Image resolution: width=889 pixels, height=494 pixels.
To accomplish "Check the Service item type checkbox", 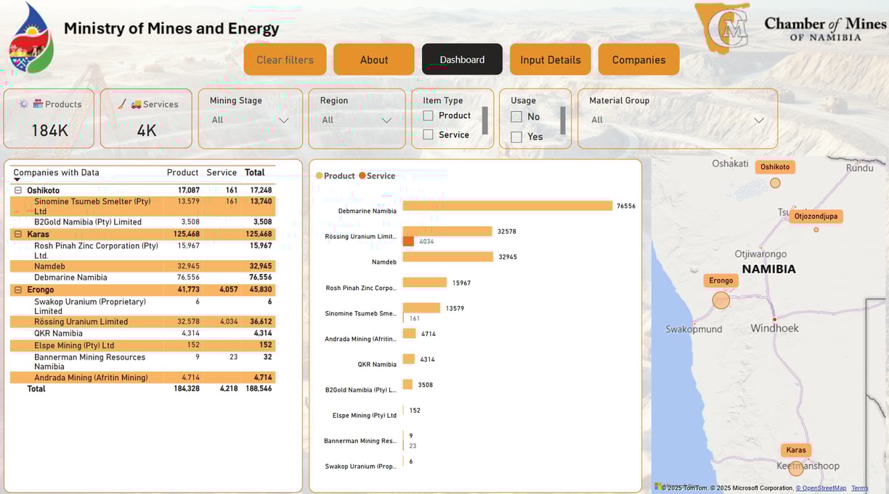I will pos(429,134).
